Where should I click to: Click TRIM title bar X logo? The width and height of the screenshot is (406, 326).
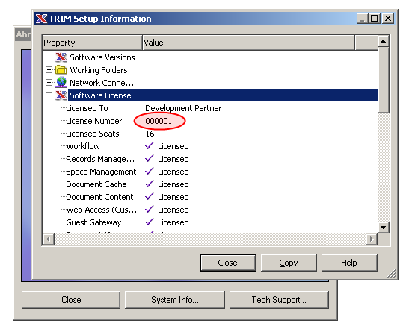click(41, 19)
